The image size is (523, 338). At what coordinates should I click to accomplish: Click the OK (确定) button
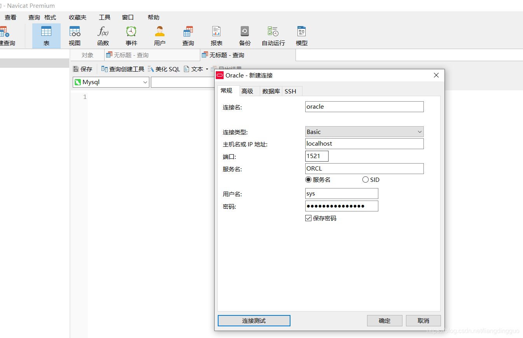[385, 320]
